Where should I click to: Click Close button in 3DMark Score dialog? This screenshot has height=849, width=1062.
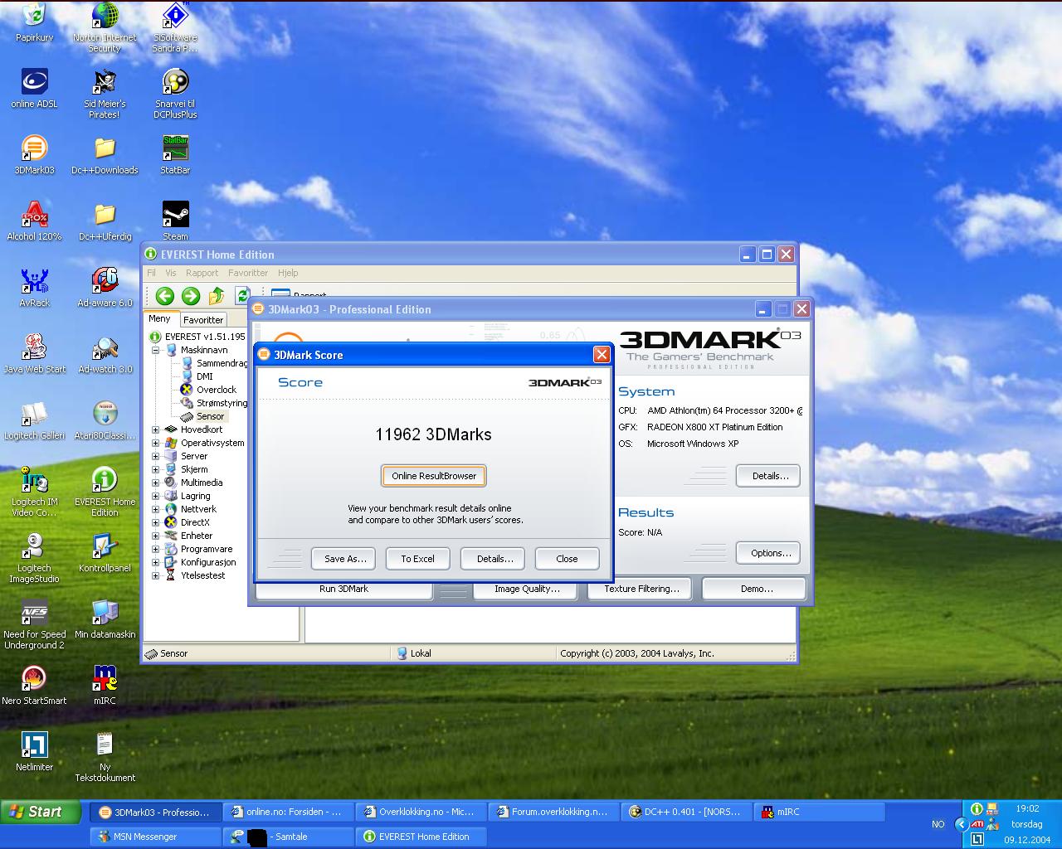(567, 559)
